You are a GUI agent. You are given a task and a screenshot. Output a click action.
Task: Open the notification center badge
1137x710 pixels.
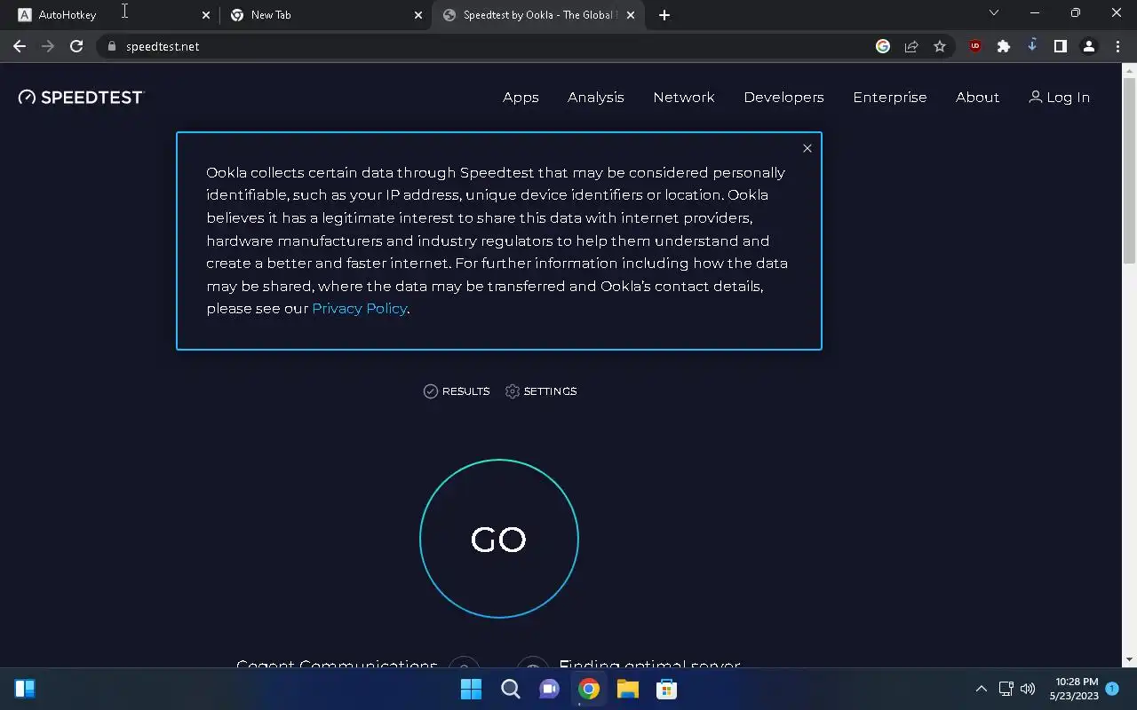click(1112, 689)
